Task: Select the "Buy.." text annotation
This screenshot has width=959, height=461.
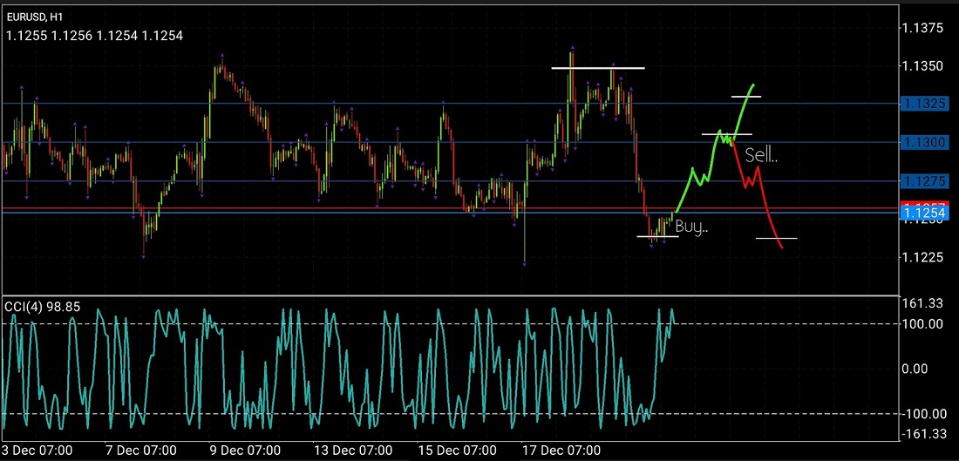Action: 691,227
